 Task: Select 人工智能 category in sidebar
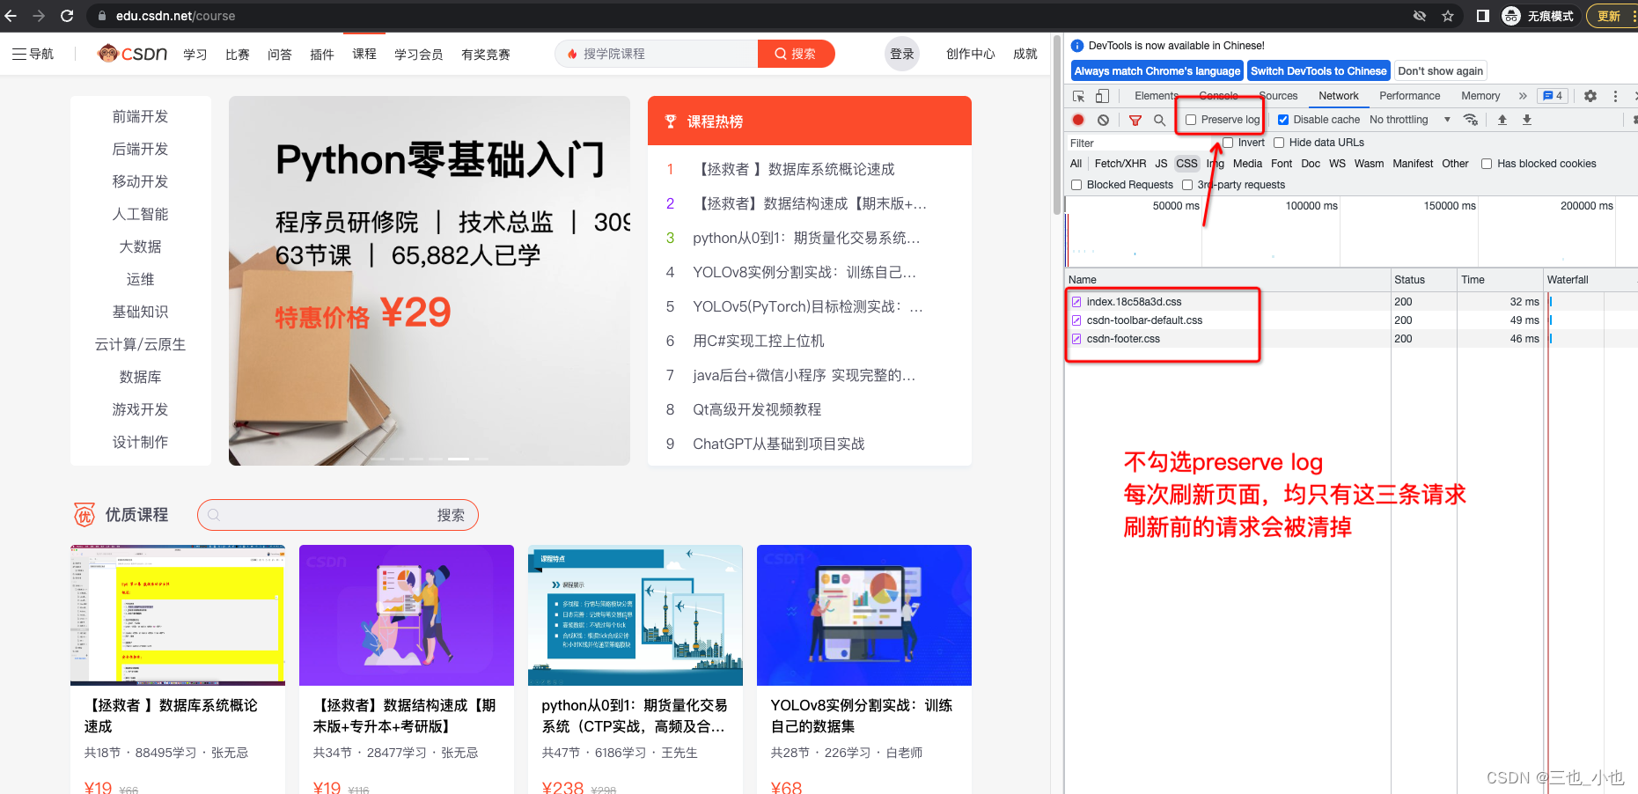click(141, 214)
